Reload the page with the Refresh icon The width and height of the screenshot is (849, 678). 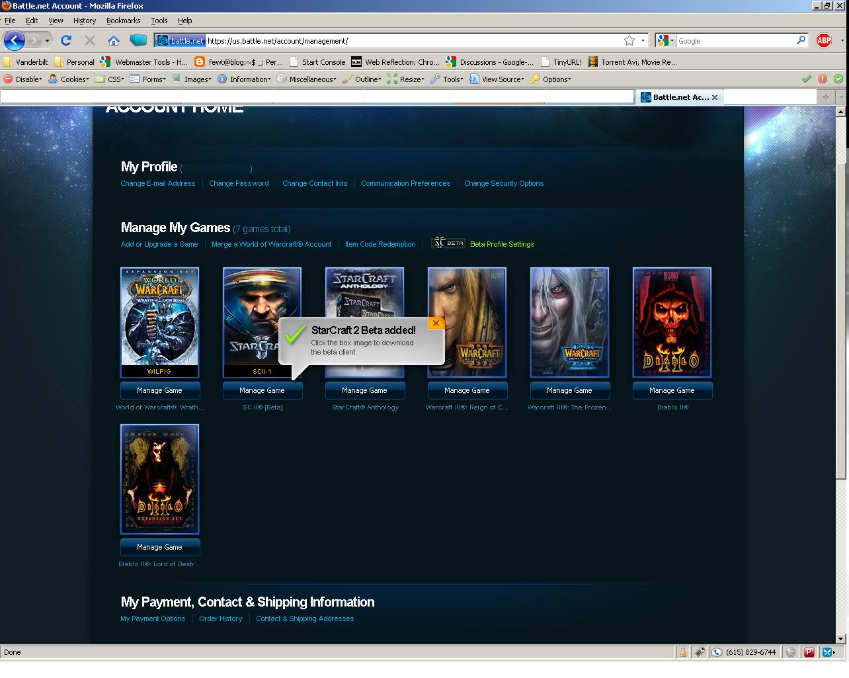[65, 40]
